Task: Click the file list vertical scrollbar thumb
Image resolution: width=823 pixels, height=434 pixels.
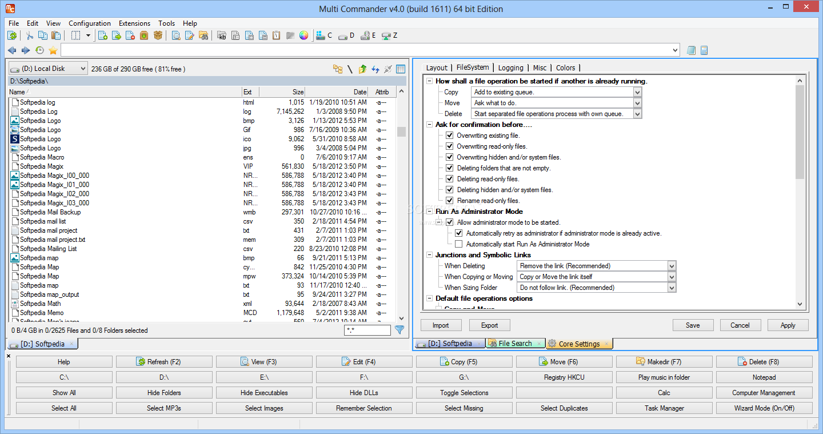Action: click(402, 132)
